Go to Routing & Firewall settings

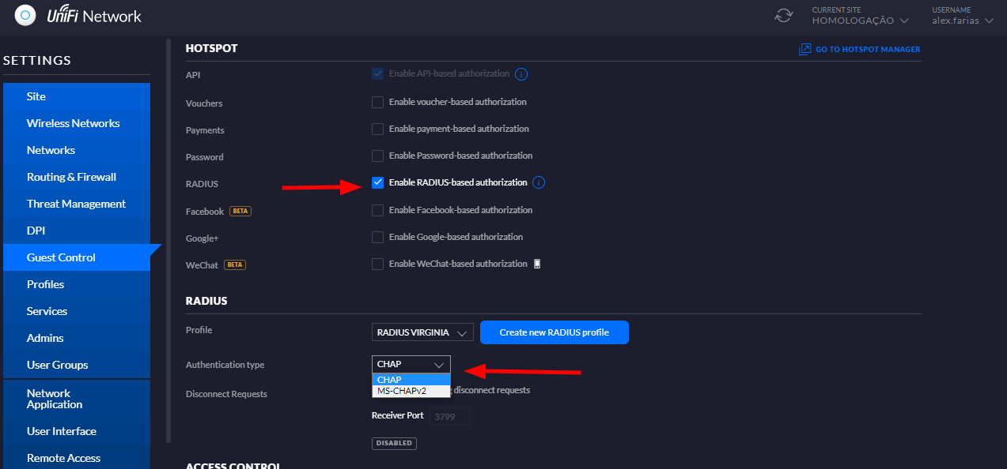tap(71, 177)
